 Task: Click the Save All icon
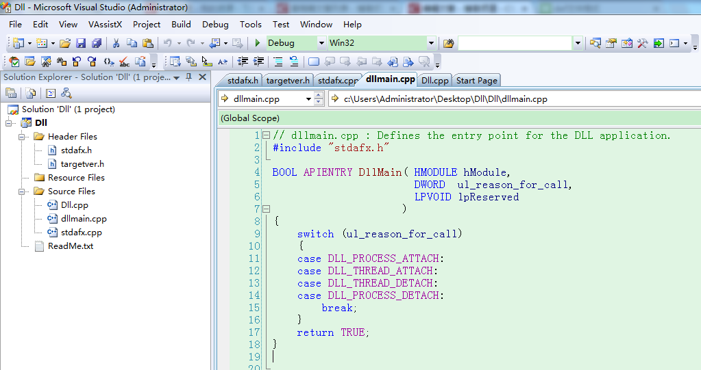97,43
